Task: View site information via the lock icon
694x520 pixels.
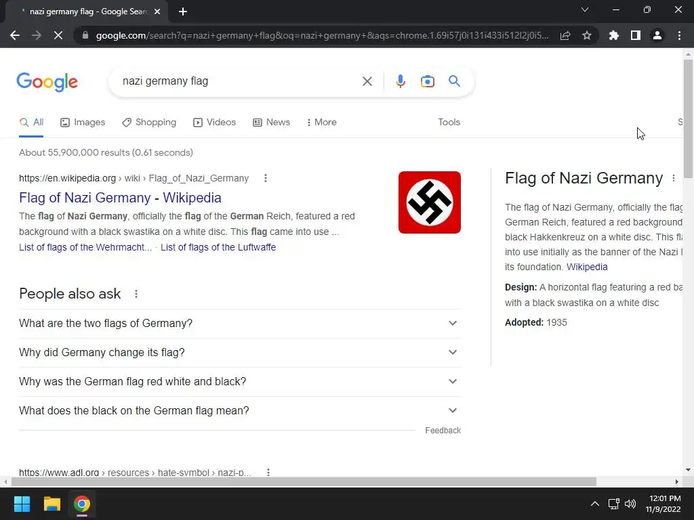Action: (x=85, y=35)
